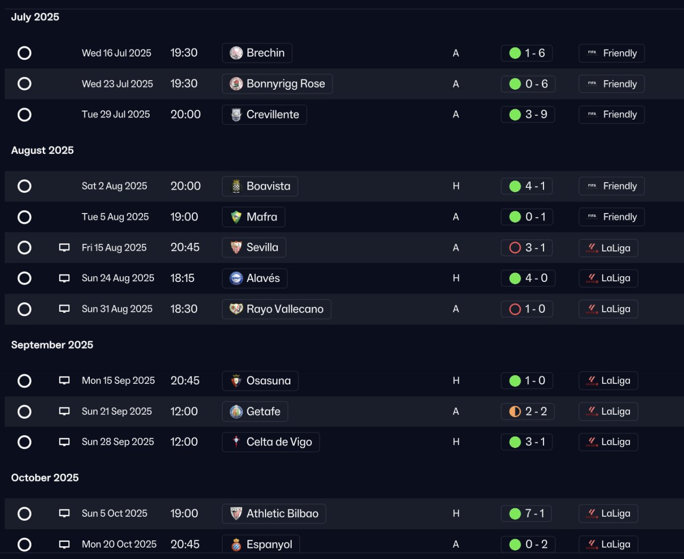Click the TV icon beside Sun 24 Aug 2025
Viewport: 684px width, 559px height.
coord(64,278)
